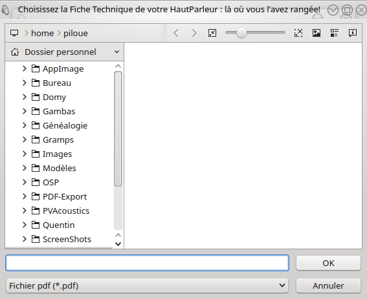367x299 pixels.
Task: Click the zoom in icon after slider
Action: pyautogui.click(x=298, y=33)
